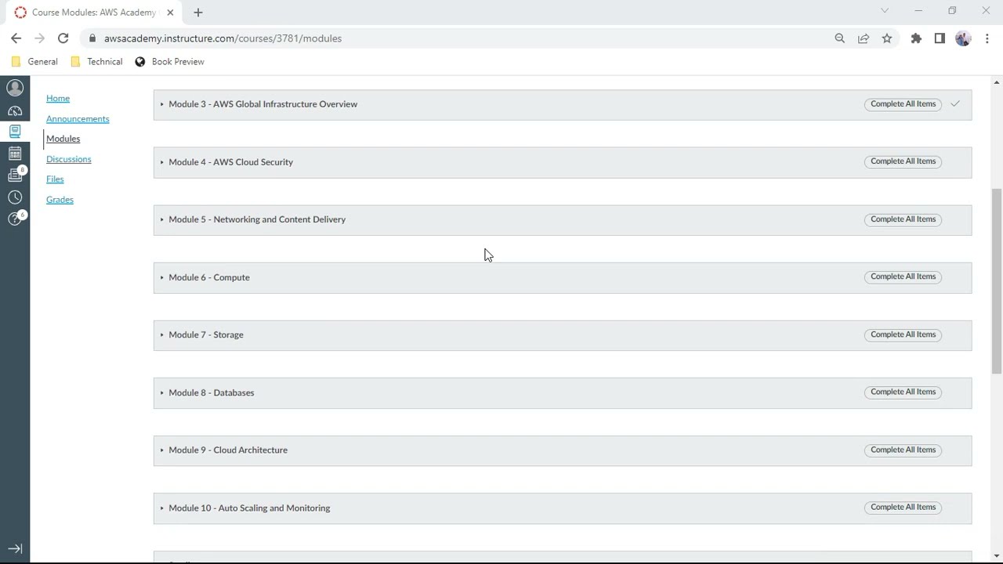Screen dimensions: 1003x564
Task: Open the Announcements link
Action: 78,119
